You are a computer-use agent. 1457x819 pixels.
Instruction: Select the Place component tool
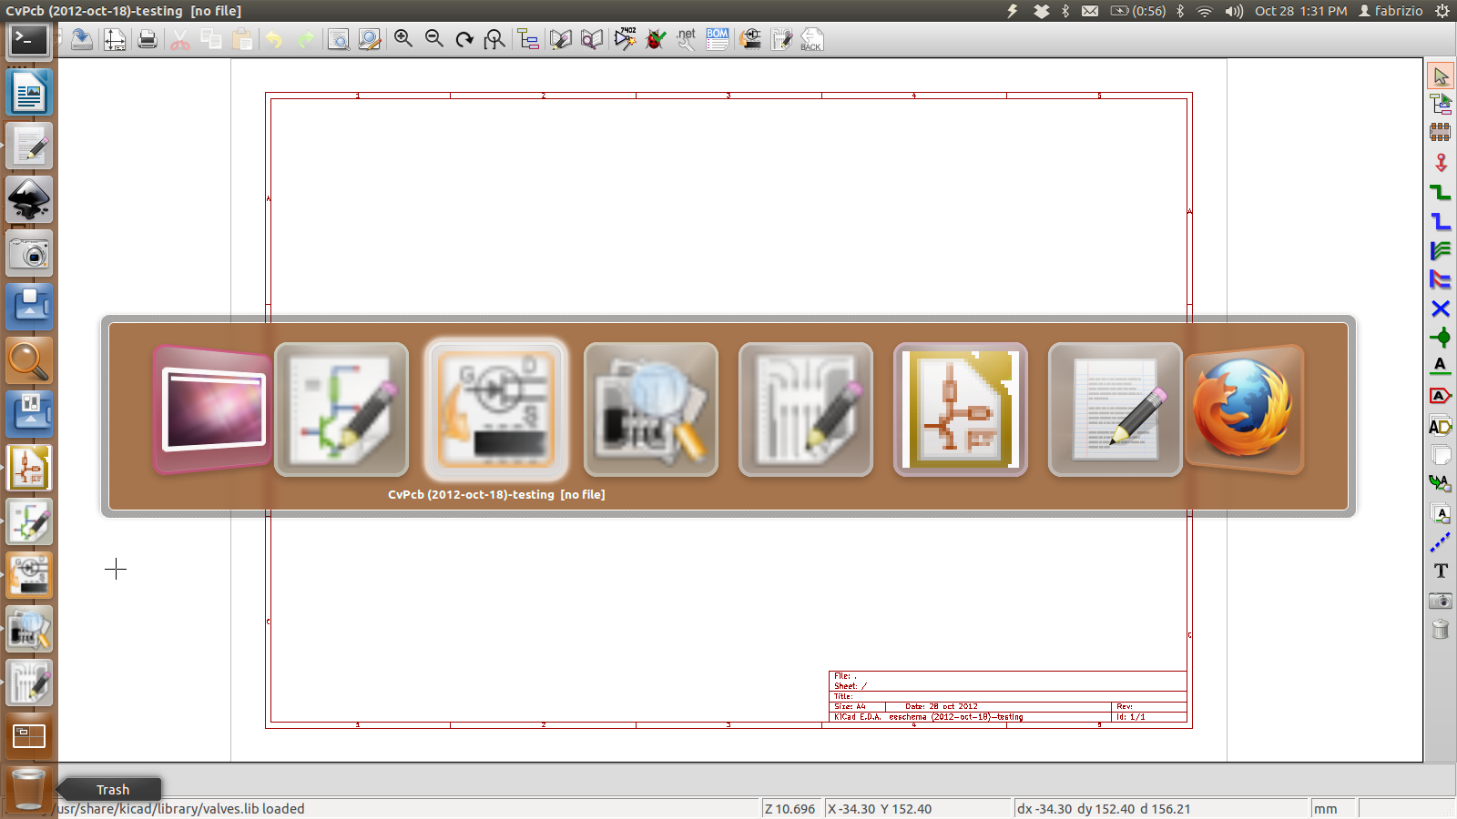tap(1441, 133)
